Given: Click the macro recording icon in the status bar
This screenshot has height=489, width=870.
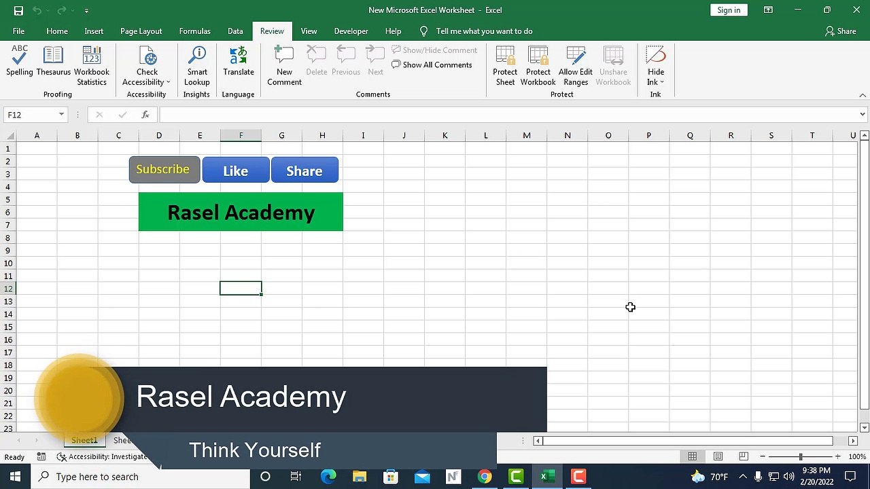Looking at the screenshot, I should 41,457.
